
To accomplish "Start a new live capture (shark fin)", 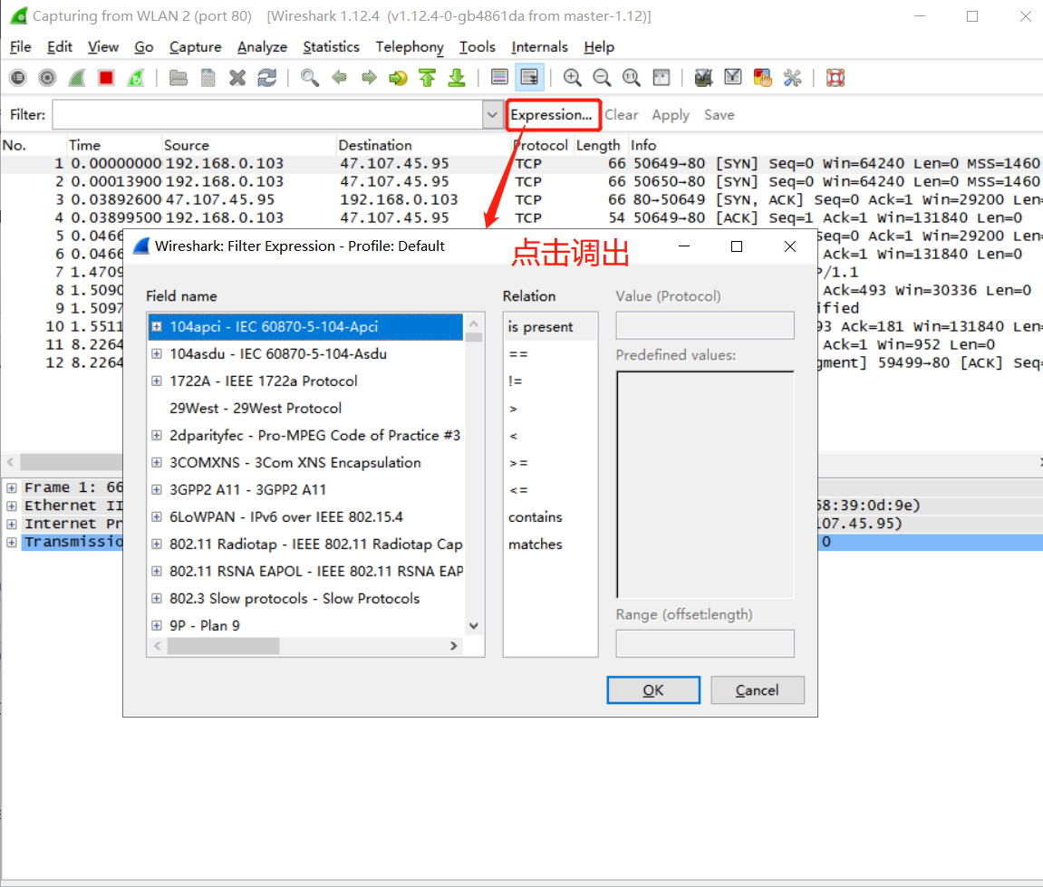I will click(76, 78).
